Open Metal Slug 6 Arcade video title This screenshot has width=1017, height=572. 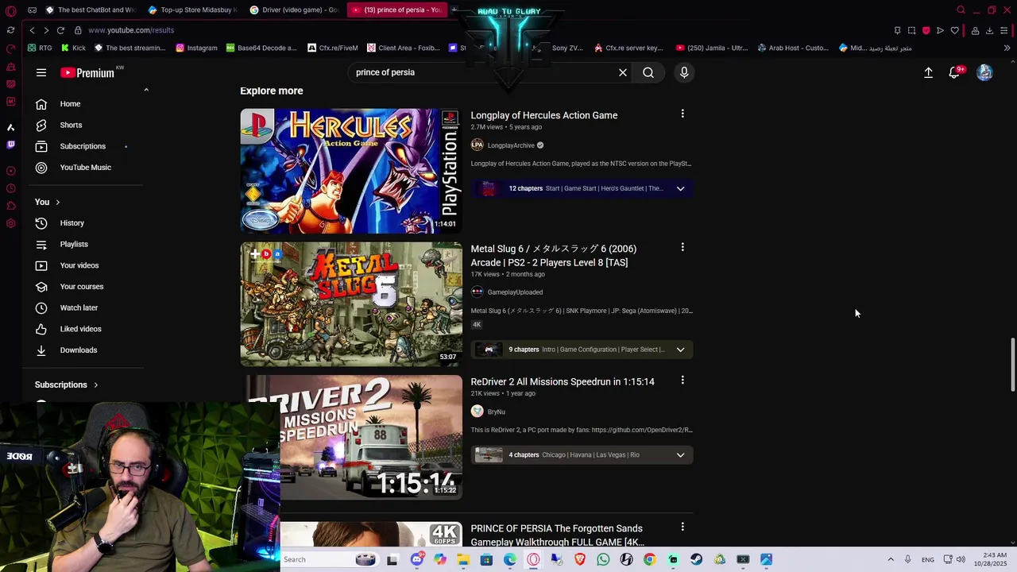(x=554, y=256)
